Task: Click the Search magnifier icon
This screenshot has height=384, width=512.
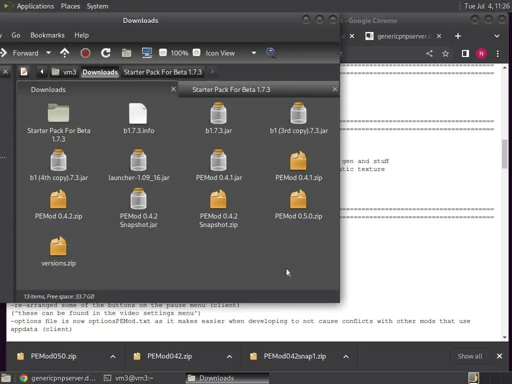Action: (x=270, y=53)
